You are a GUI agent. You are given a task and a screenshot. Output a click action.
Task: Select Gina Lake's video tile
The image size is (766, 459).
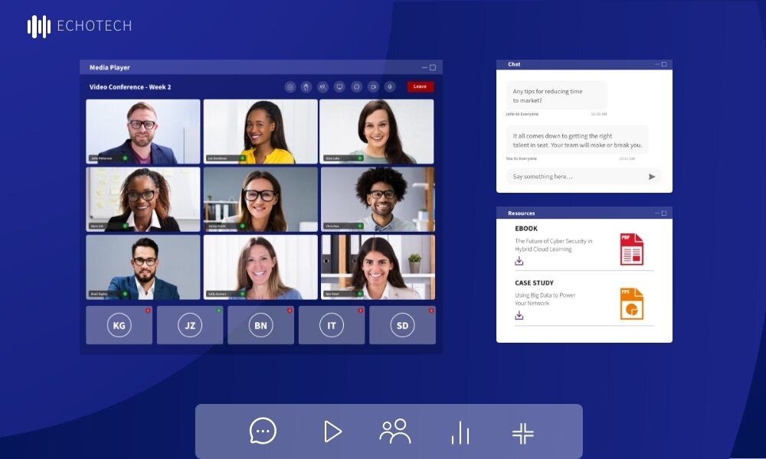[x=377, y=132]
